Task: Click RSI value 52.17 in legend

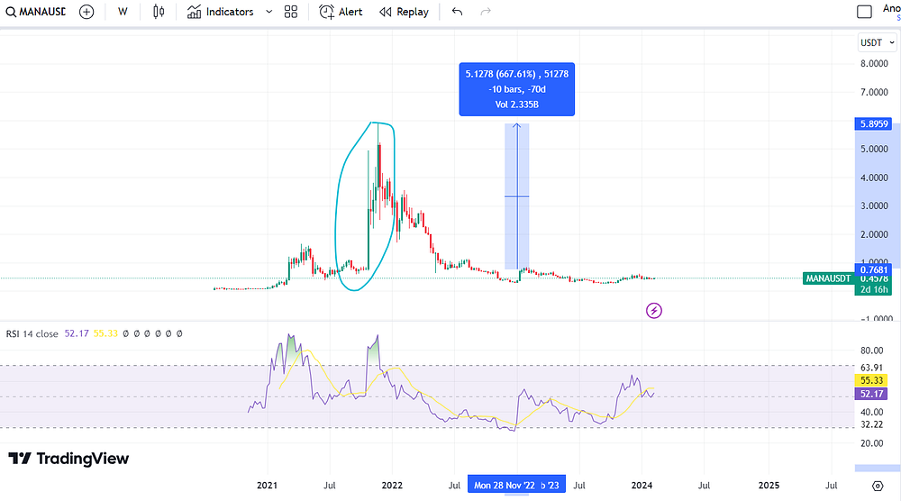Action: pyautogui.click(x=77, y=333)
